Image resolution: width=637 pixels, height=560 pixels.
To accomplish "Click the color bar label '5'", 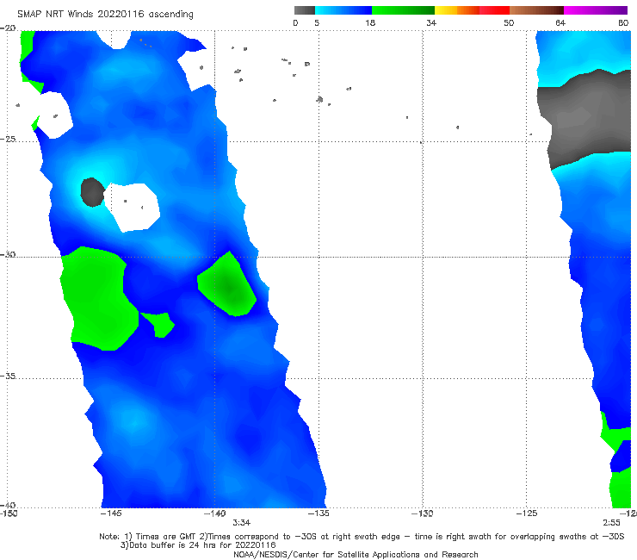I will (x=317, y=22).
